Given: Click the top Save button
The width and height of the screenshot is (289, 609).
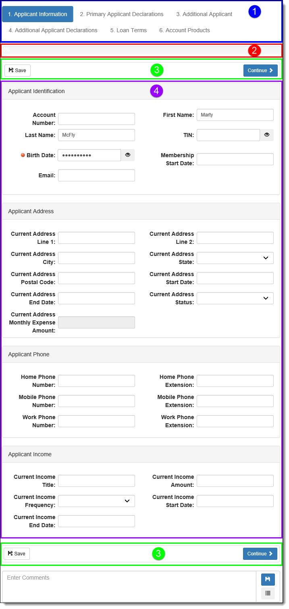Looking at the screenshot, I should point(17,71).
